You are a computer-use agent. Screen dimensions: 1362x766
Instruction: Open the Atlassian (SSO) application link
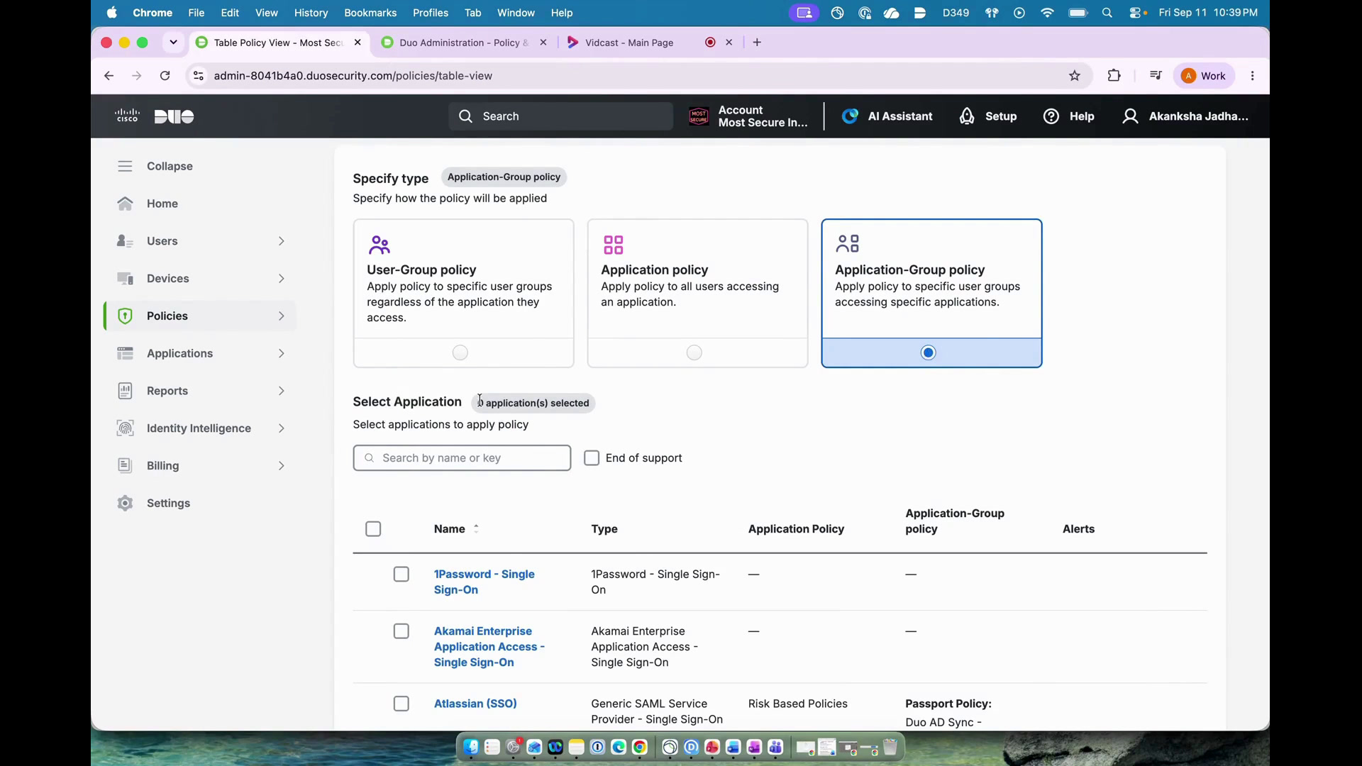tap(475, 704)
